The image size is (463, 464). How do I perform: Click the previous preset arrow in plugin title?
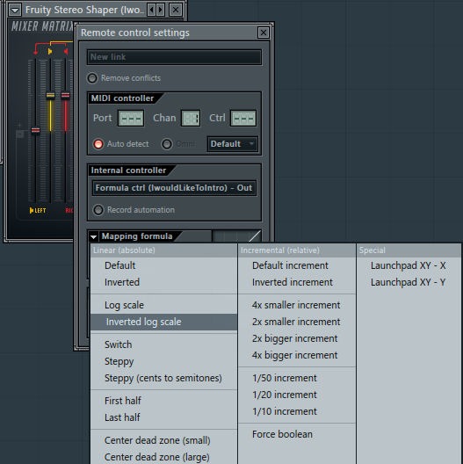coord(151,10)
